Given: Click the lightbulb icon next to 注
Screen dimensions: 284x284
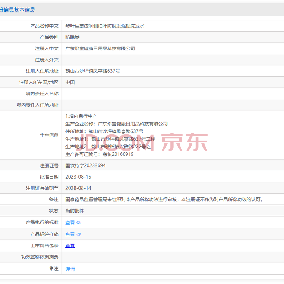Looking at the screenshot, I should [x=51, y=268].
